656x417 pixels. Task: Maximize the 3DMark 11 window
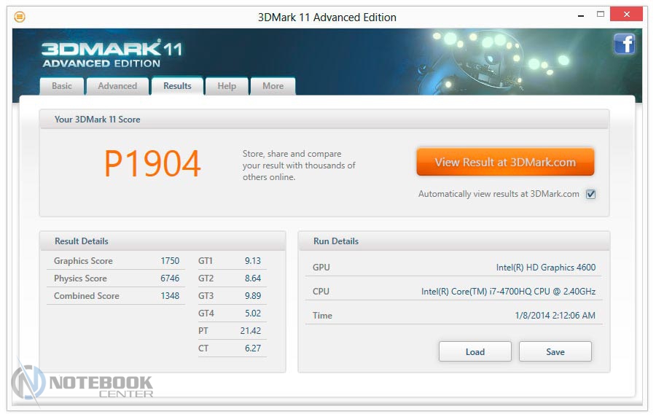(601, 15)
